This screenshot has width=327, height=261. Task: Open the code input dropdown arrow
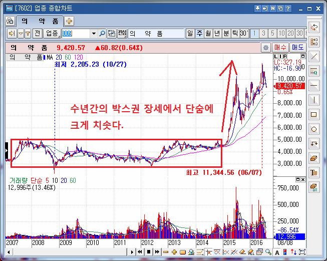coord(94,34)
